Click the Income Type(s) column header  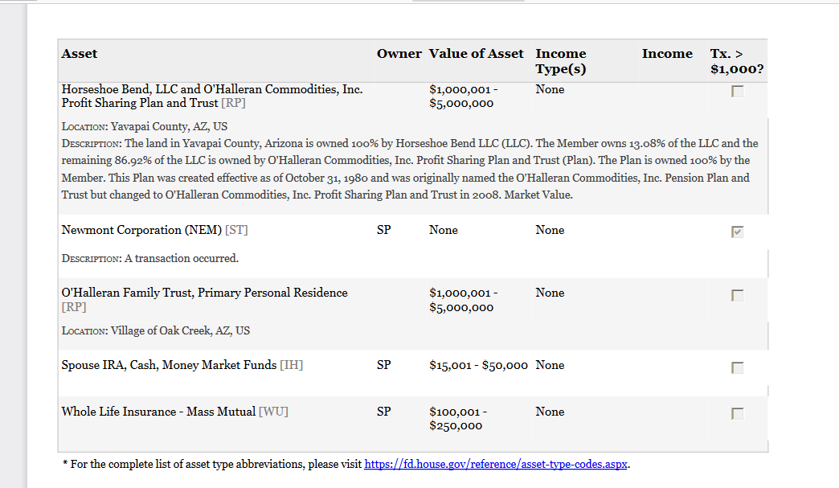click(x=561, y=61)
